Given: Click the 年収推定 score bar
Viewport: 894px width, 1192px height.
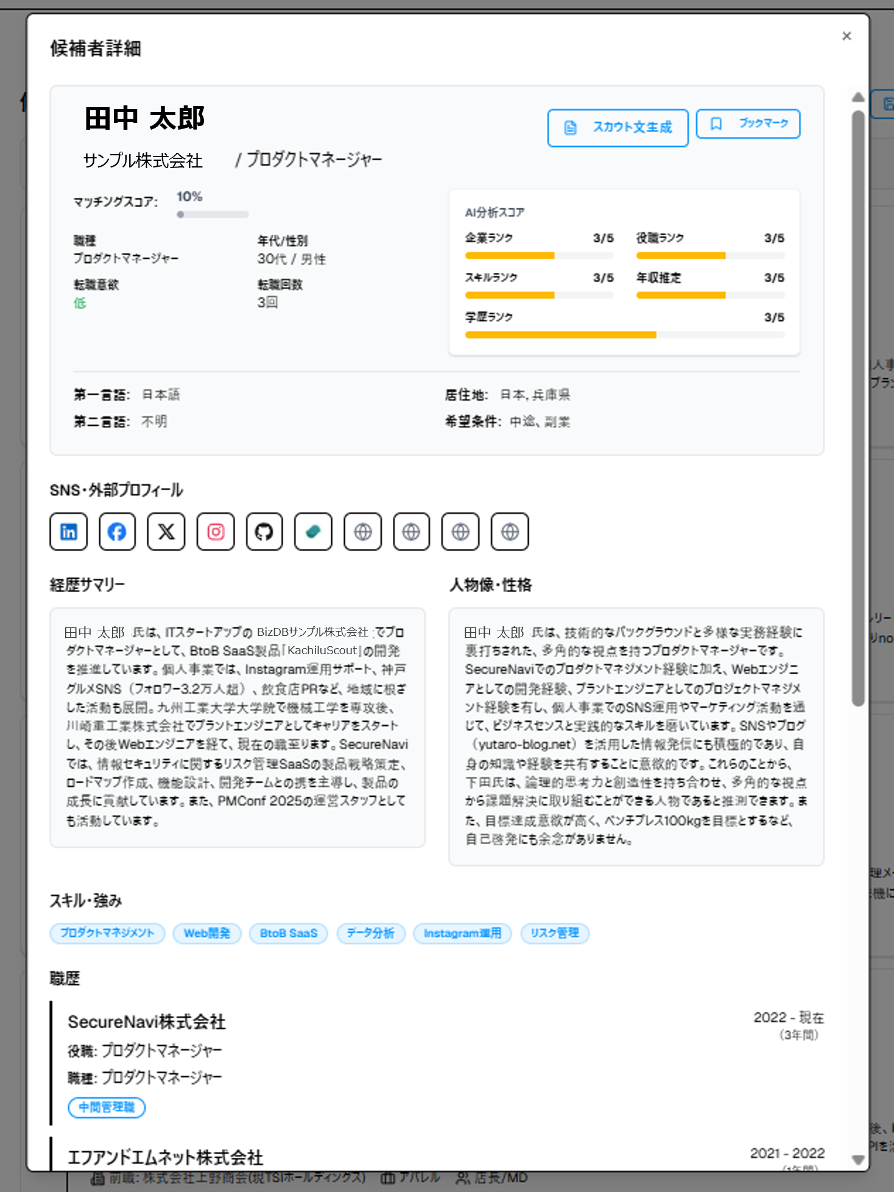Looking at the screenshot, I should pos(711,295).
